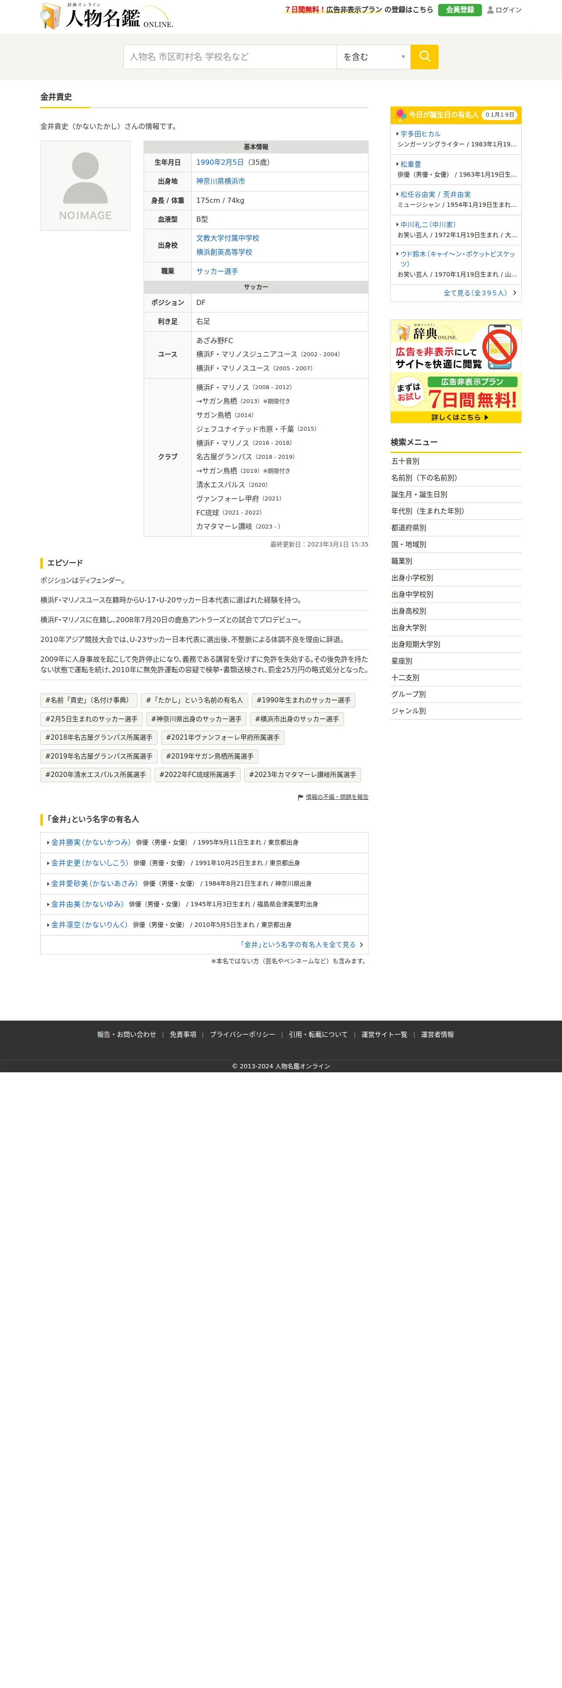Click the #2019年サガン鳥栖所属選手 tag
The width and height of the screenshot is (562, 1688).
[x=210, y=757]
